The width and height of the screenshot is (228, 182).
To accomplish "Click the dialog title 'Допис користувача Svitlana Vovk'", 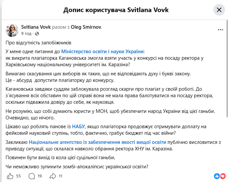I will point(116,10).
